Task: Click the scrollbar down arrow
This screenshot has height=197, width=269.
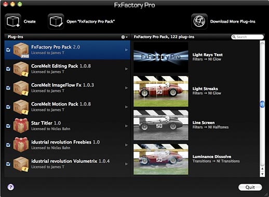Action: point(262,174)
